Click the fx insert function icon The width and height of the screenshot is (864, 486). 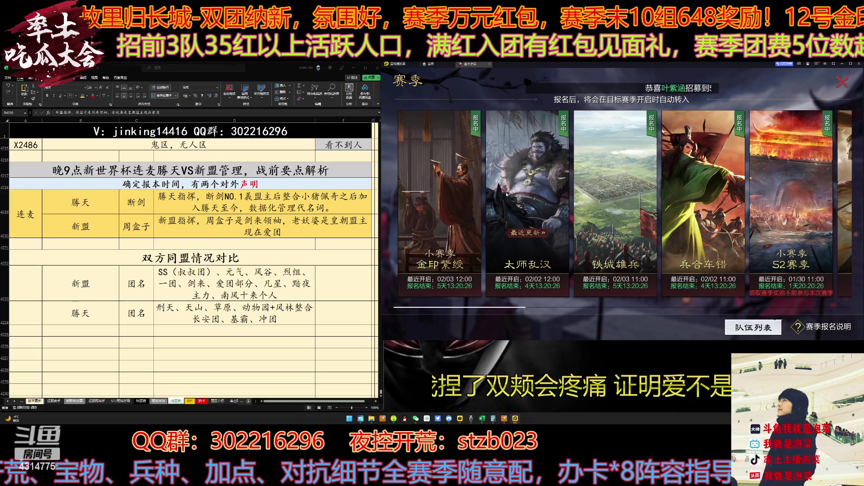(48, 112)
